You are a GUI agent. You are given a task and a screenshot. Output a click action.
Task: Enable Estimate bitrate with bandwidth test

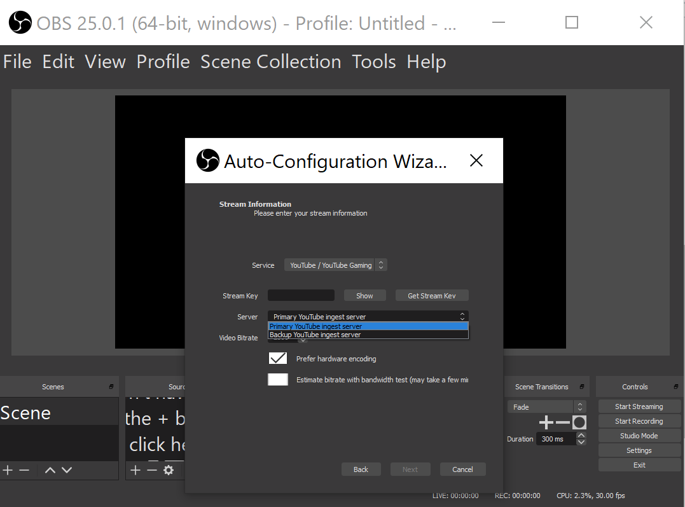pyautogui.click(x=278, y=379)
